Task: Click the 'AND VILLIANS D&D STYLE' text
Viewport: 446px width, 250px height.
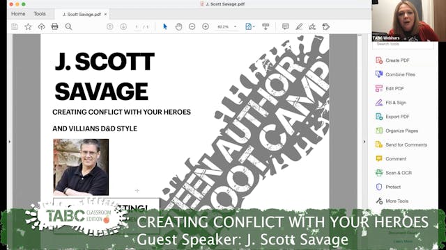Action: tap(95, 128)
